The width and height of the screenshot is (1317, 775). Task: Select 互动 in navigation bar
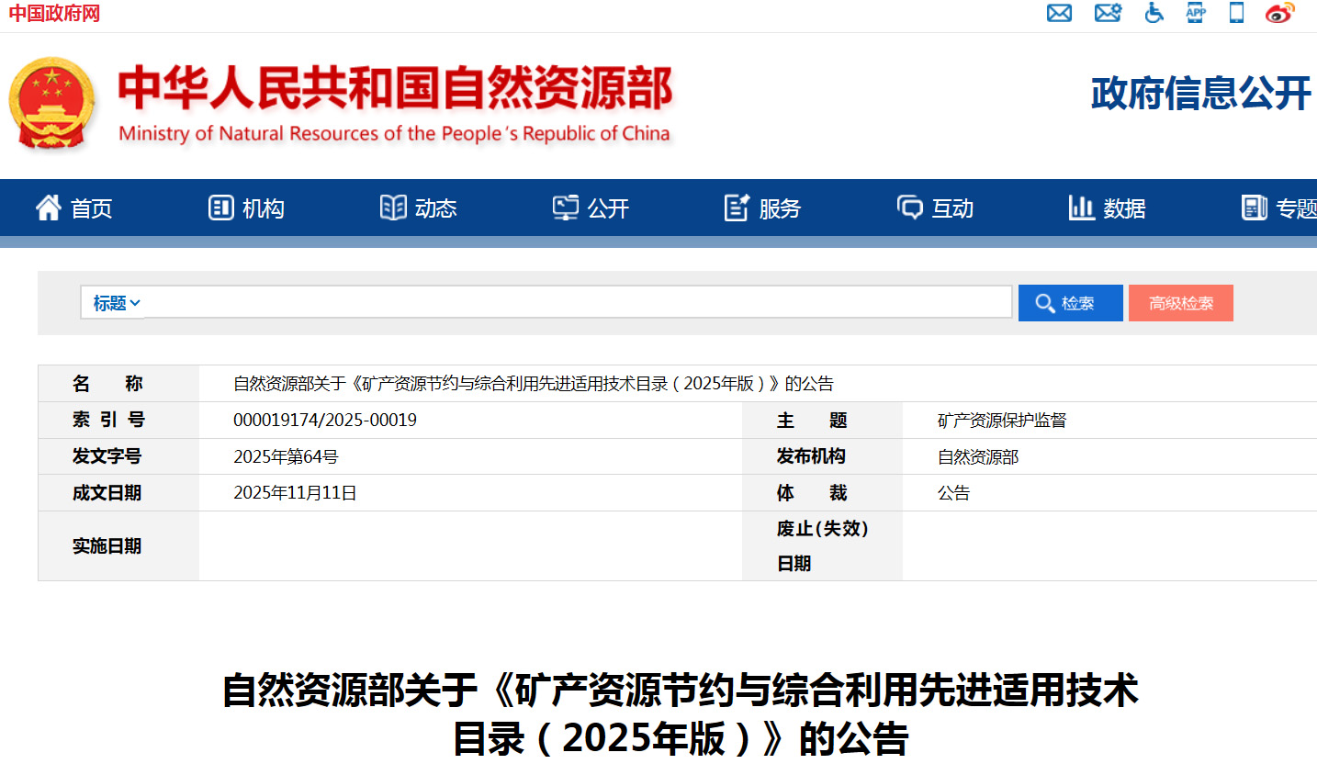click(935, 208)
